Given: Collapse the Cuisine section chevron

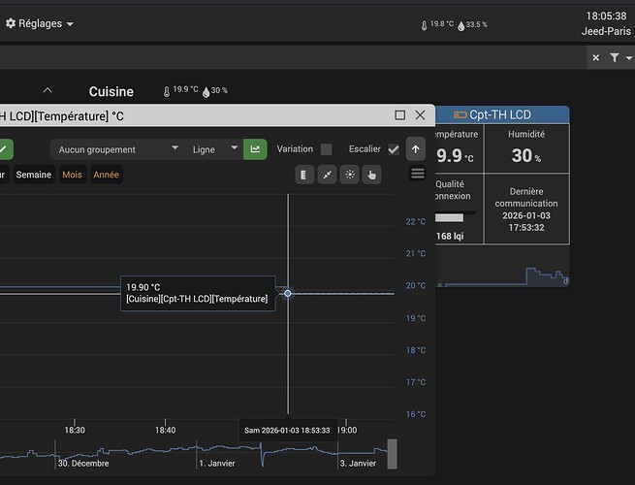Looking at the screenshot, I should (x=48, y=91).
